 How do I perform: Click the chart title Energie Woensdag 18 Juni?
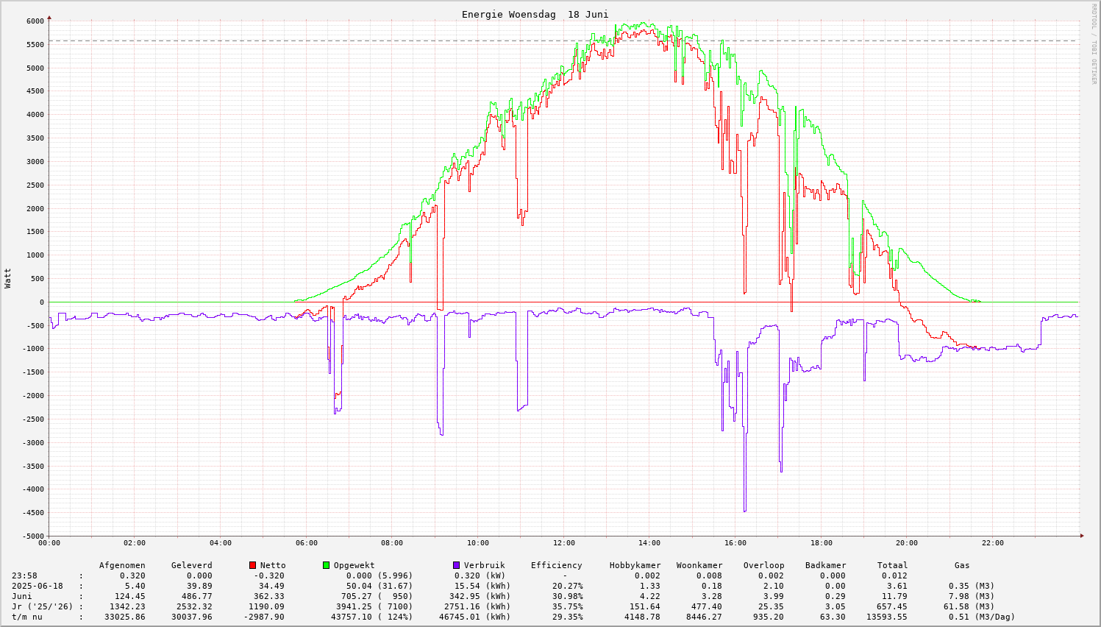tap(535, 15)
